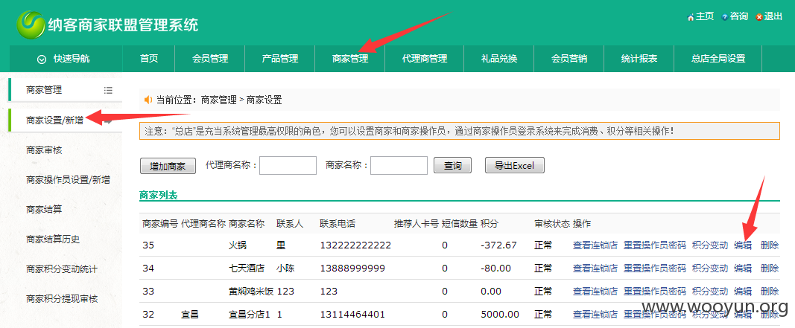Click phone number 13114464401
Screen dimensions: 795x328
pyautogui.click(x=352, y=315)
